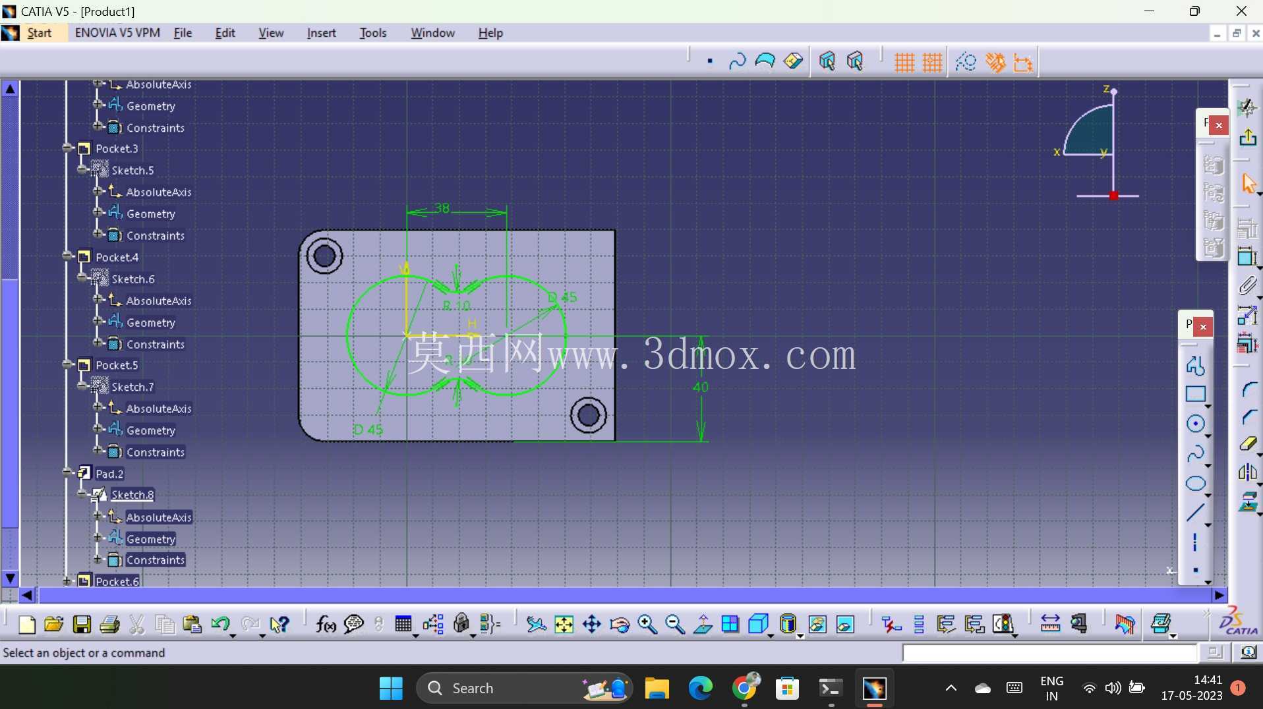1263x709 pixels.
Task: Open the Help menu
Action: pyautogui.click(x=490, y=33)
